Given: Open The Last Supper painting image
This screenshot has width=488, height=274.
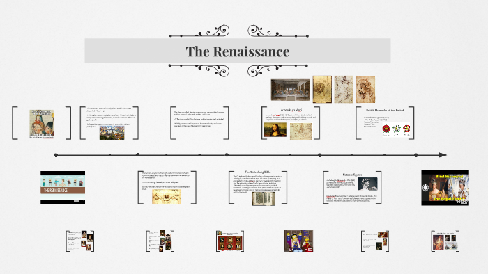Looking at the screenshot, I should point(291,90).
